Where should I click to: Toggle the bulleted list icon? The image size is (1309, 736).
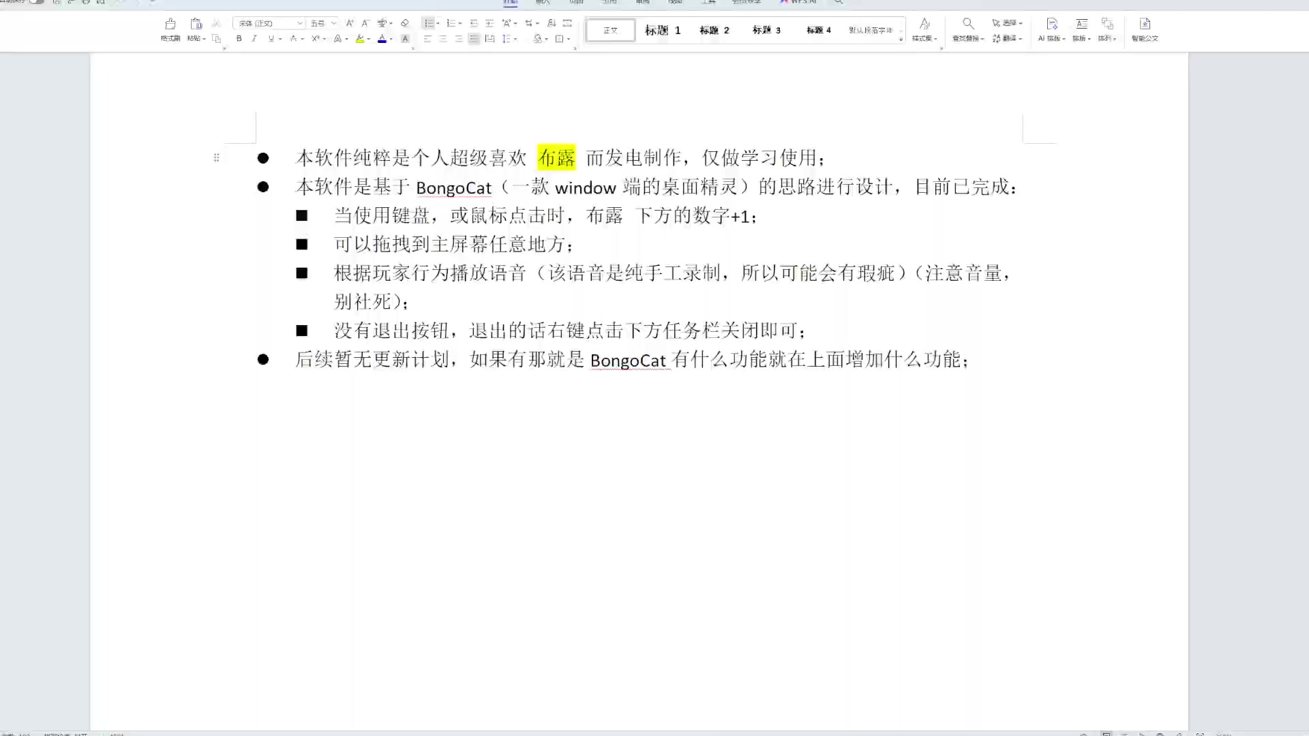[428, 23]
